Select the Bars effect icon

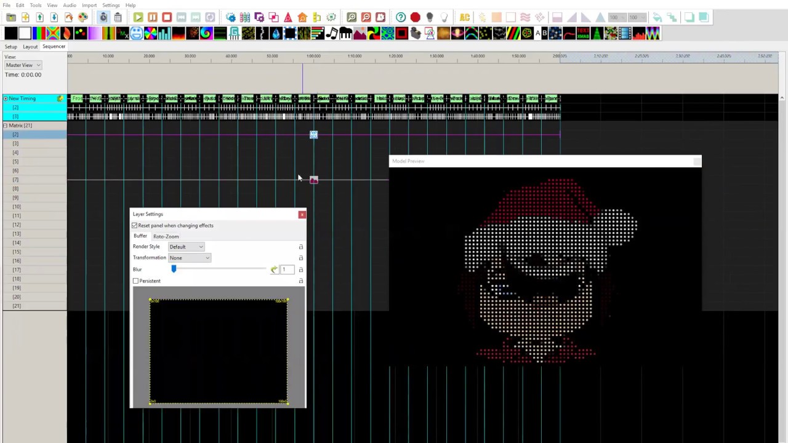[x=38, y=33]
